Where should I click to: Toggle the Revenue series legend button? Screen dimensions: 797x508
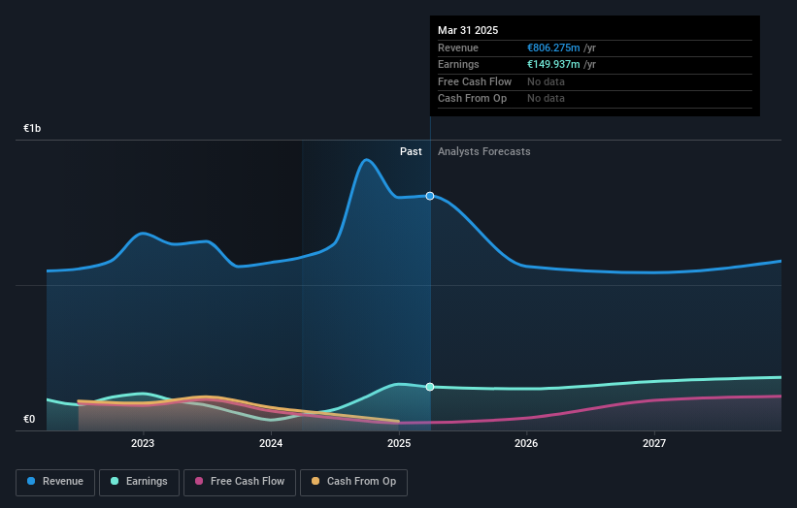point(55,482)
